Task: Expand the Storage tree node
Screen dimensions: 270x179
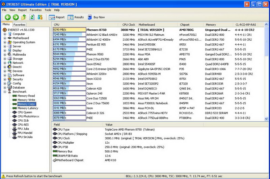Action: point(5,59)
